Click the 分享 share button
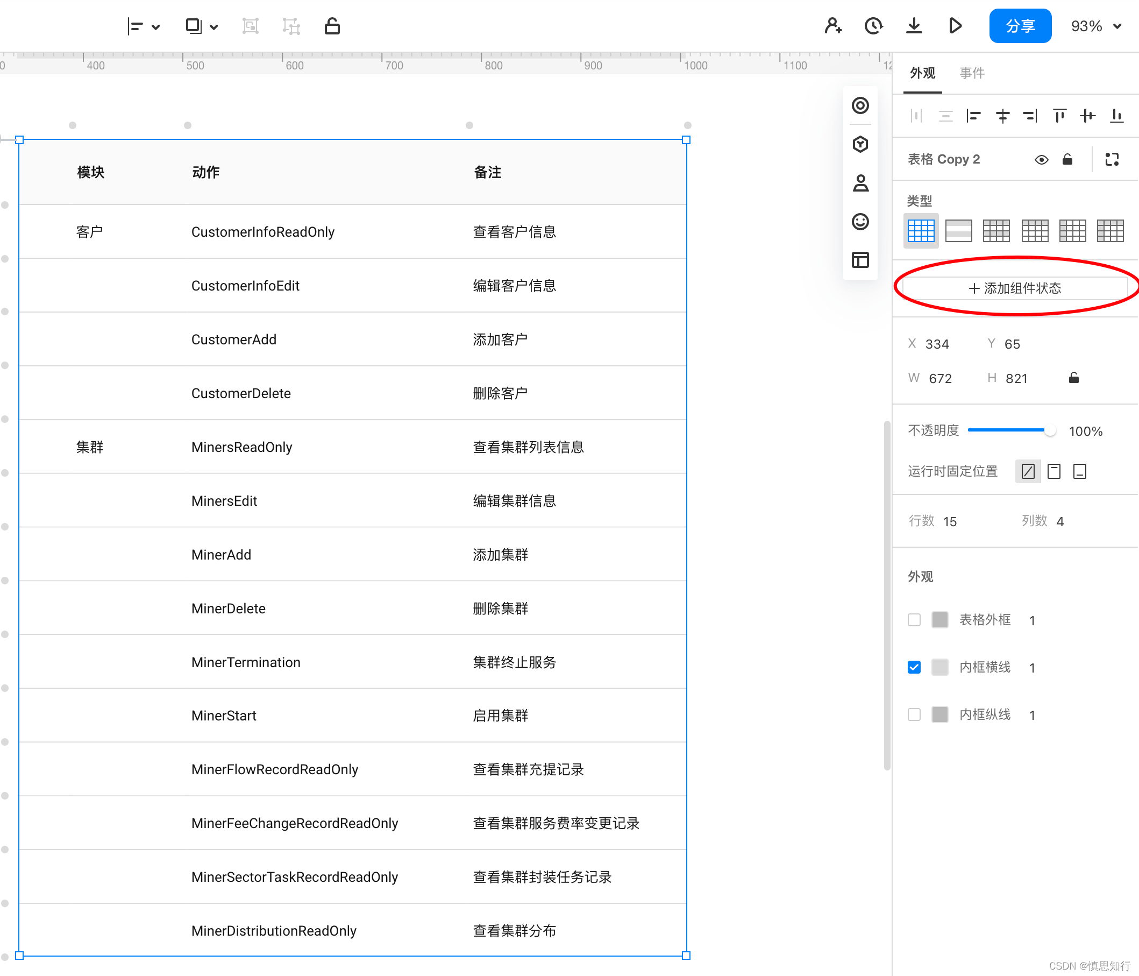 click(1020, 26)
